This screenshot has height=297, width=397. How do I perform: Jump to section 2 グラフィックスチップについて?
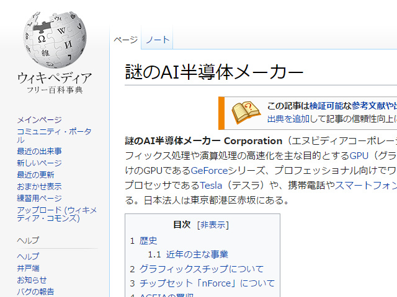(201, 269)
